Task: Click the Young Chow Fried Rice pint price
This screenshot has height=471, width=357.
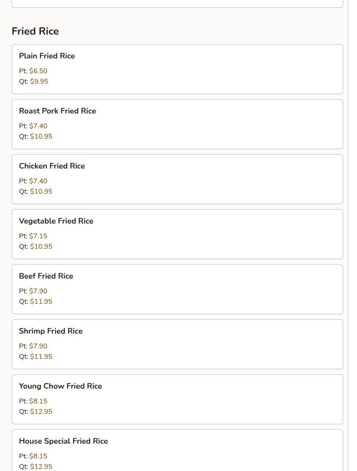Action: (x=38, y=401)
